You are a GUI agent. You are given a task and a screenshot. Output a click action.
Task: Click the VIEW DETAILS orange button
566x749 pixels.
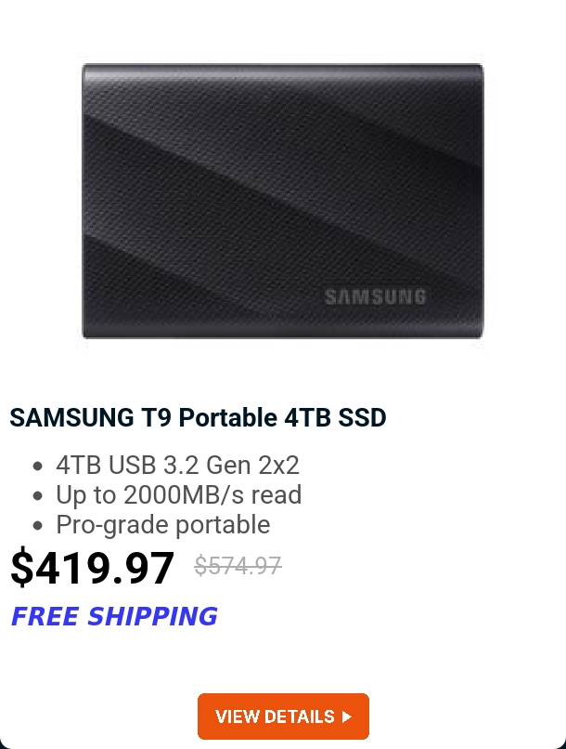point(283,716)
